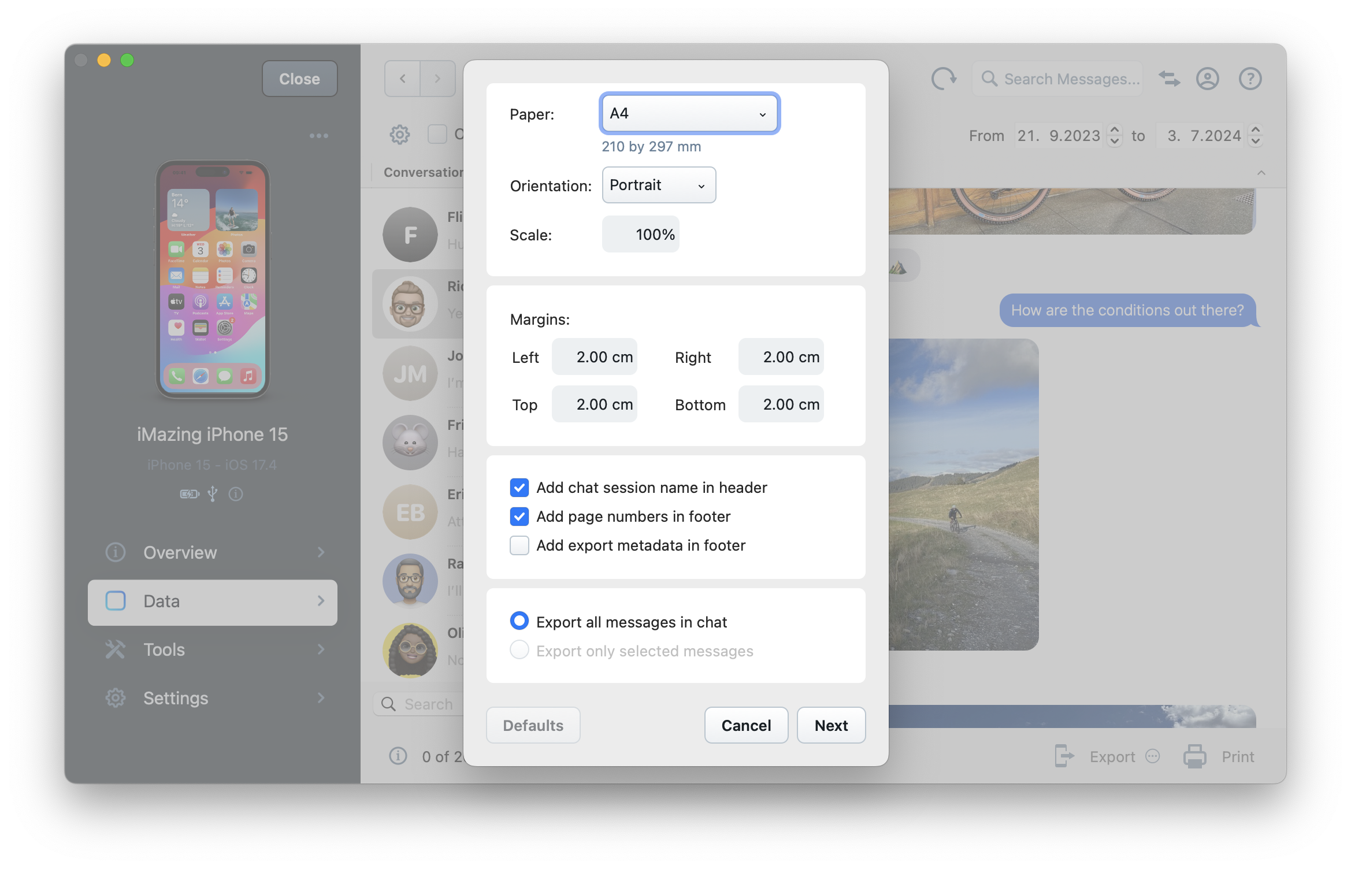
Task: Uncheck Add chat session name in header
Action: [x=519, y=488]
